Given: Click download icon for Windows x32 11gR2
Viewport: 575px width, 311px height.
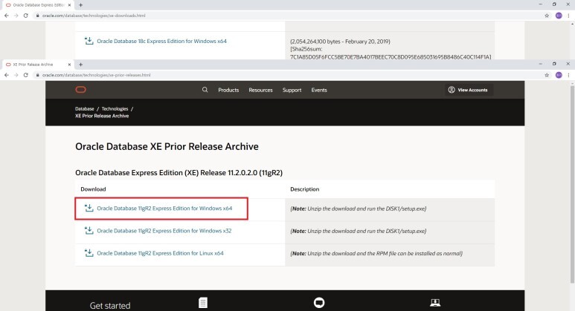Looking at the screenshot, I should (89, 231).
